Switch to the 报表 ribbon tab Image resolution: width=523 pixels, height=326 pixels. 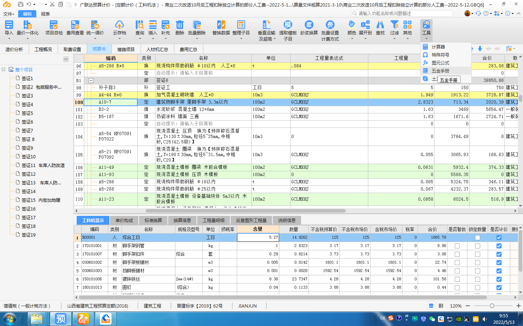click(x=45, y=14)
